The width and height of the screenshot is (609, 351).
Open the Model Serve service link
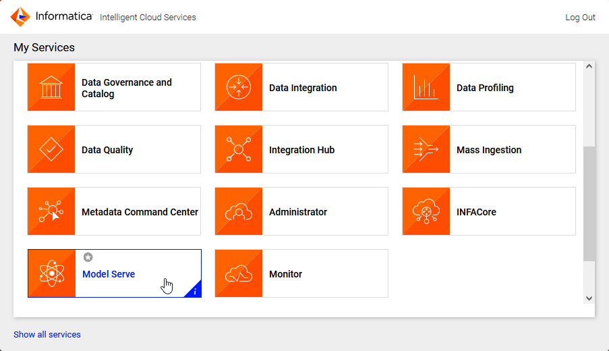pyautogui.click(x=109, y=274)
